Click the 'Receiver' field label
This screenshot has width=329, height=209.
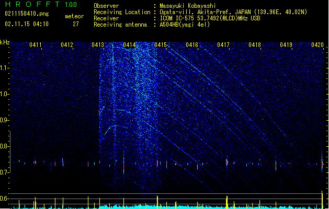coord(106,18)
